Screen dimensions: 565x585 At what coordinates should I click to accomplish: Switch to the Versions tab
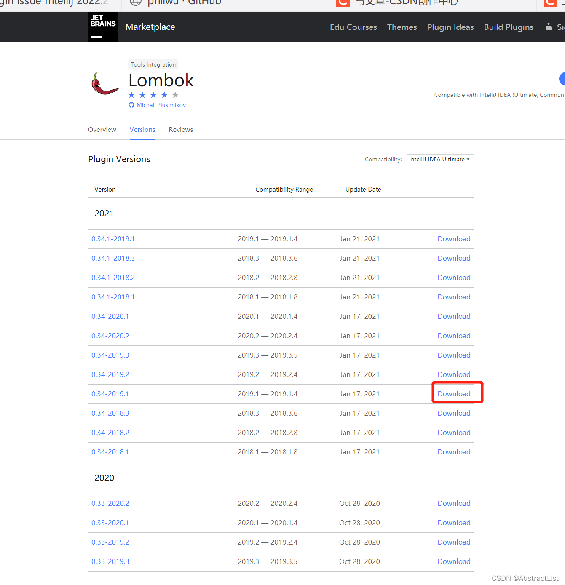pyautogui.click(x=142, y=130)
